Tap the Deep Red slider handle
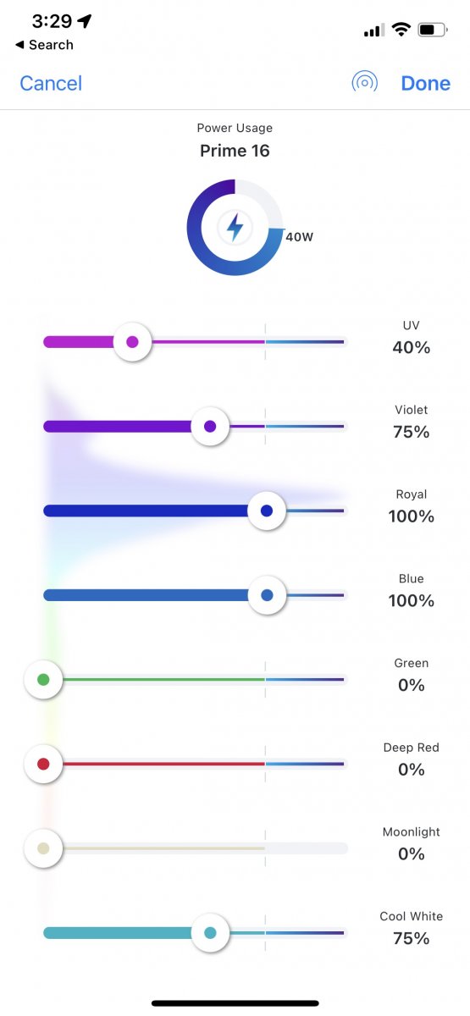Image resolution: width=470 pixels, height=1016 pixels. (x=43, y=764)
